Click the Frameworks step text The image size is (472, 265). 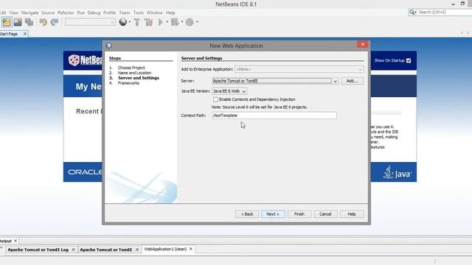tap(128, 83)
